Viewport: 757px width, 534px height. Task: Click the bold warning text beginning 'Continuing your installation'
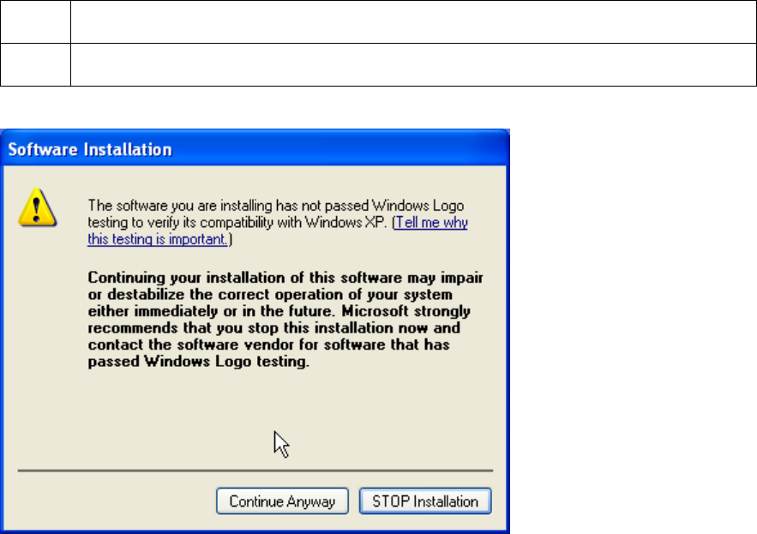285,320
